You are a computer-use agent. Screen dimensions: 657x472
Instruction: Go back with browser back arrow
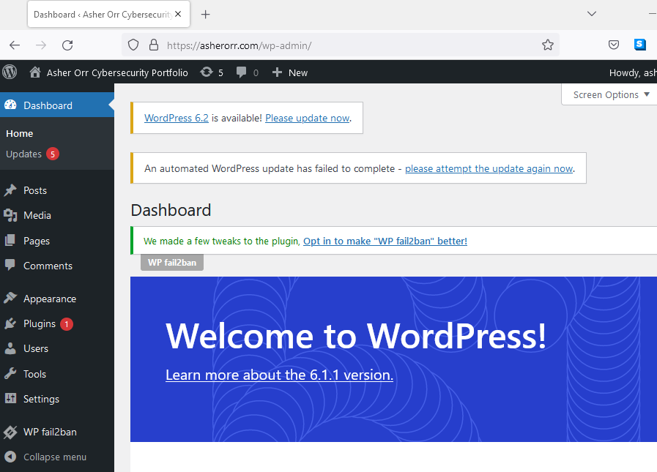pyautogui.click(x=15, y=45)
